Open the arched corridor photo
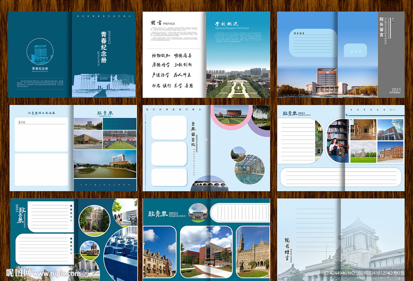 363,129
